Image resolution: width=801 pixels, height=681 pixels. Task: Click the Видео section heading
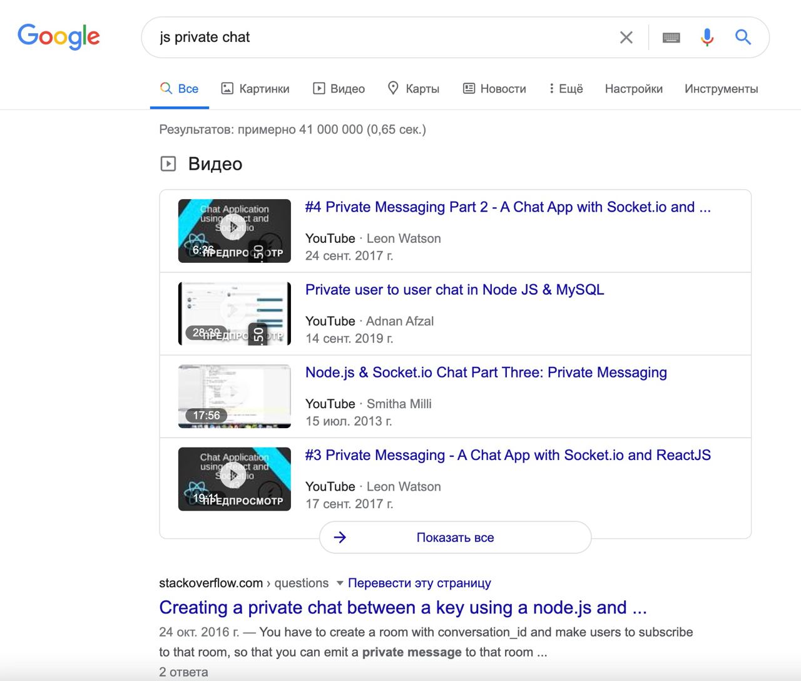click(x=215, y=164)
